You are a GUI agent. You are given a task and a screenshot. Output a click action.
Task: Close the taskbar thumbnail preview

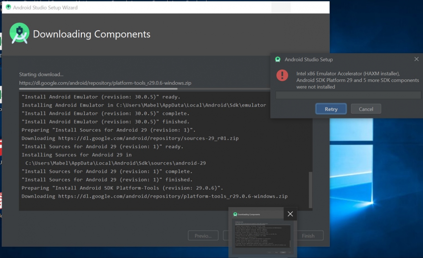pos(290,214)
